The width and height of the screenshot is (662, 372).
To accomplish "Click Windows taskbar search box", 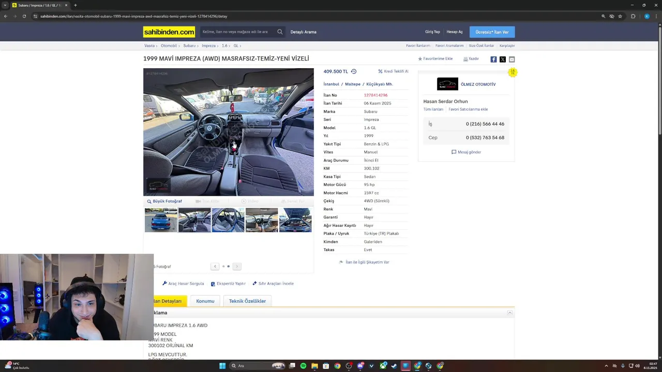I will (257, 366).
